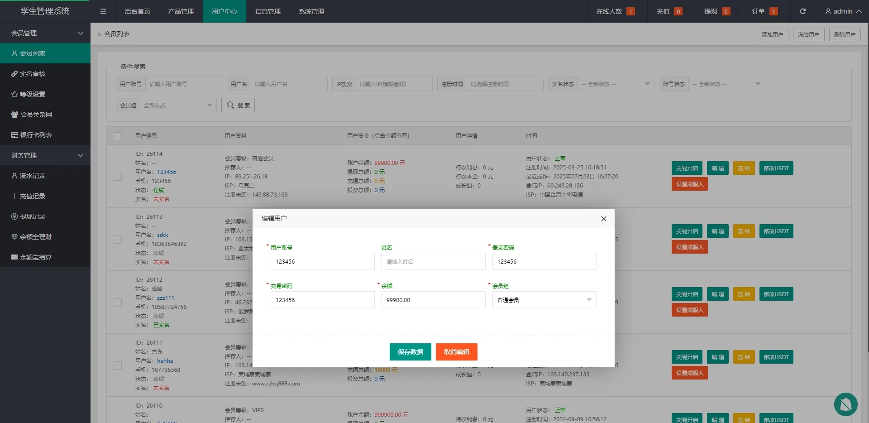
Task: Open the 信息管理 menu
Action: [x=268, y=11]
